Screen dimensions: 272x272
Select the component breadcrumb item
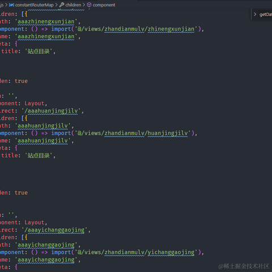(104, 5)
